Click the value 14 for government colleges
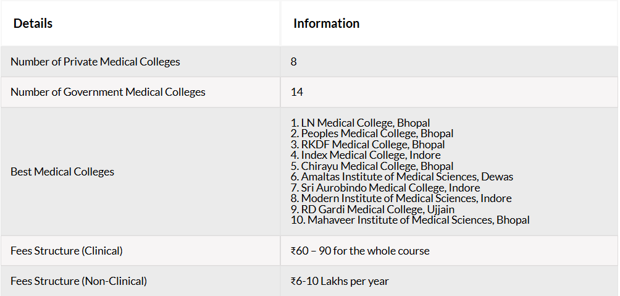This screenshot has height=296, width=620. coord(297,92)
